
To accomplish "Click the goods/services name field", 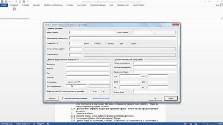I will click(122, 38).
